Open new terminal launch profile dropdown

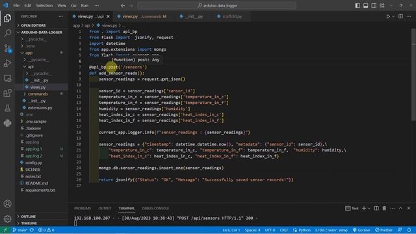pyautogui.click(x=369, y=208)
